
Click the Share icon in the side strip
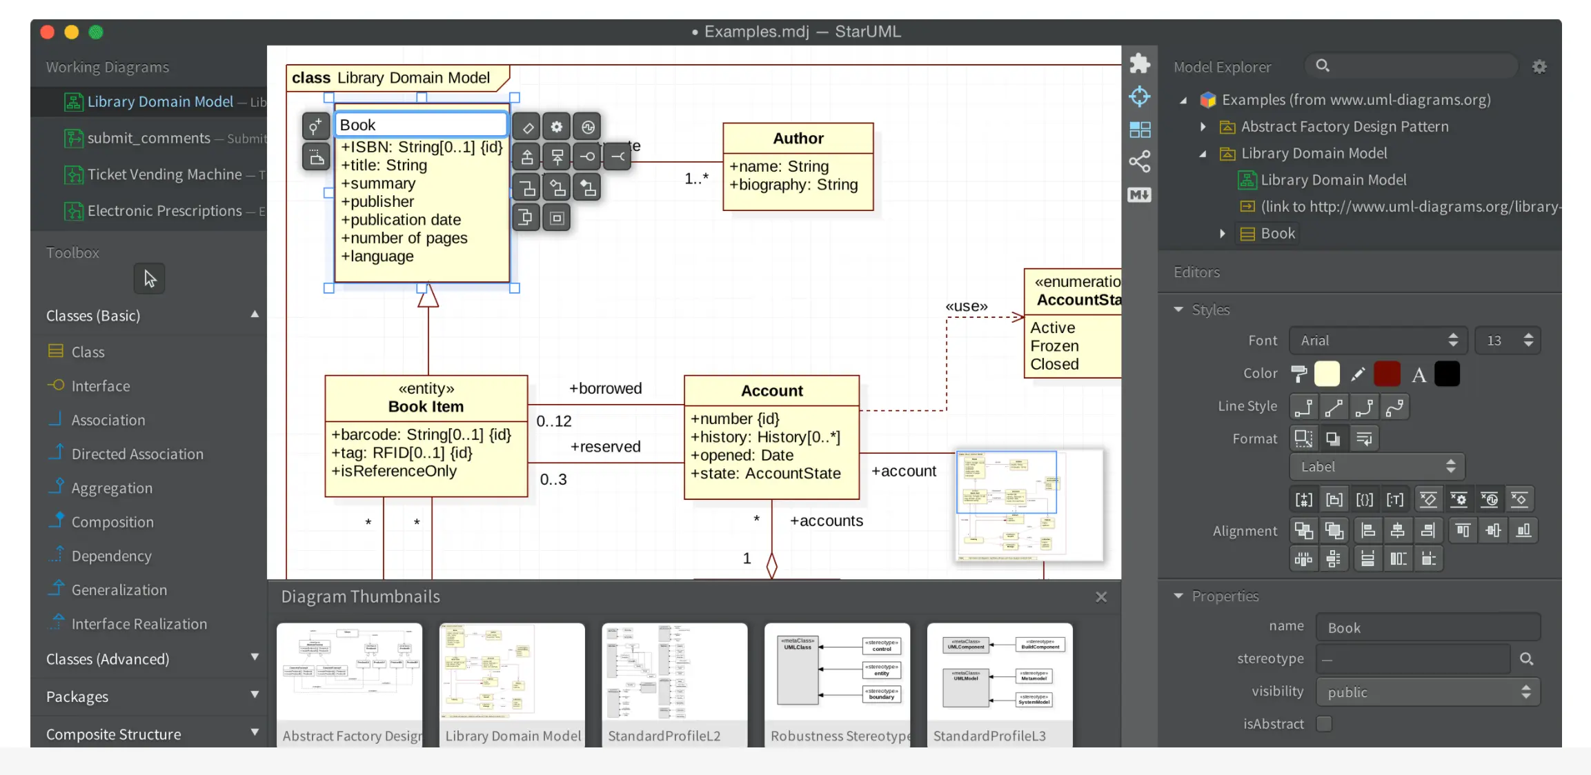coord(1139,162)
